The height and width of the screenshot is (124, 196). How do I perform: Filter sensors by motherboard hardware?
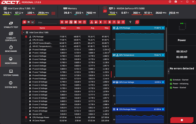tap(71, 22)
